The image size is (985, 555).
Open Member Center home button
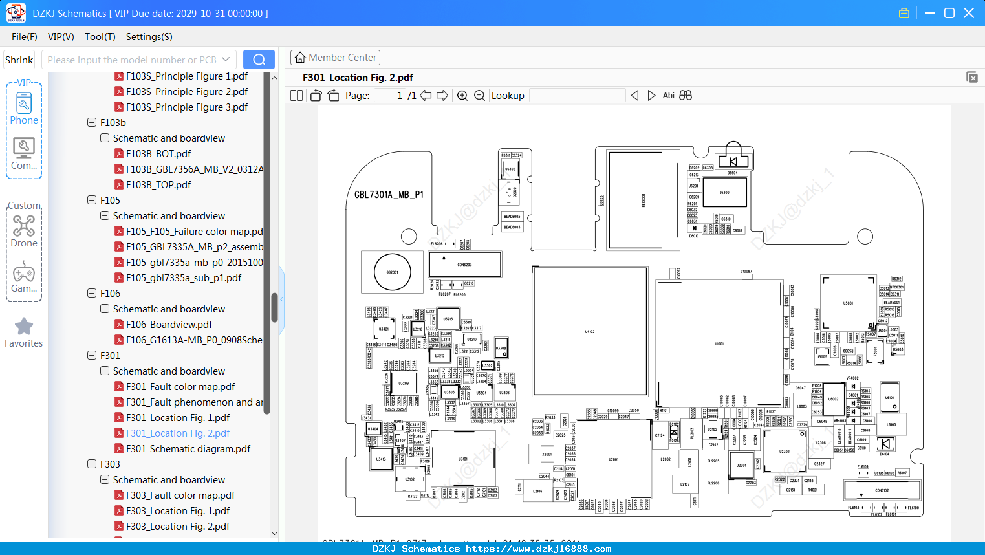pyautogui.click(x=335, y=58)
